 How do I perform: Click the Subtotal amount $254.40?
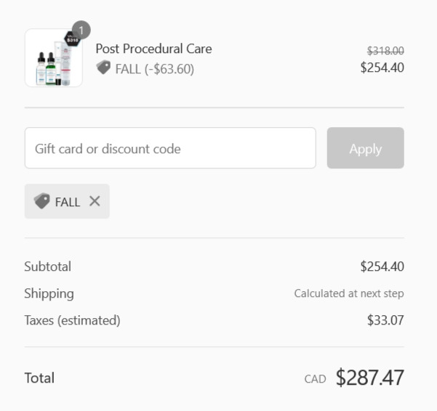pyautogui.click(x=382, y=266)
